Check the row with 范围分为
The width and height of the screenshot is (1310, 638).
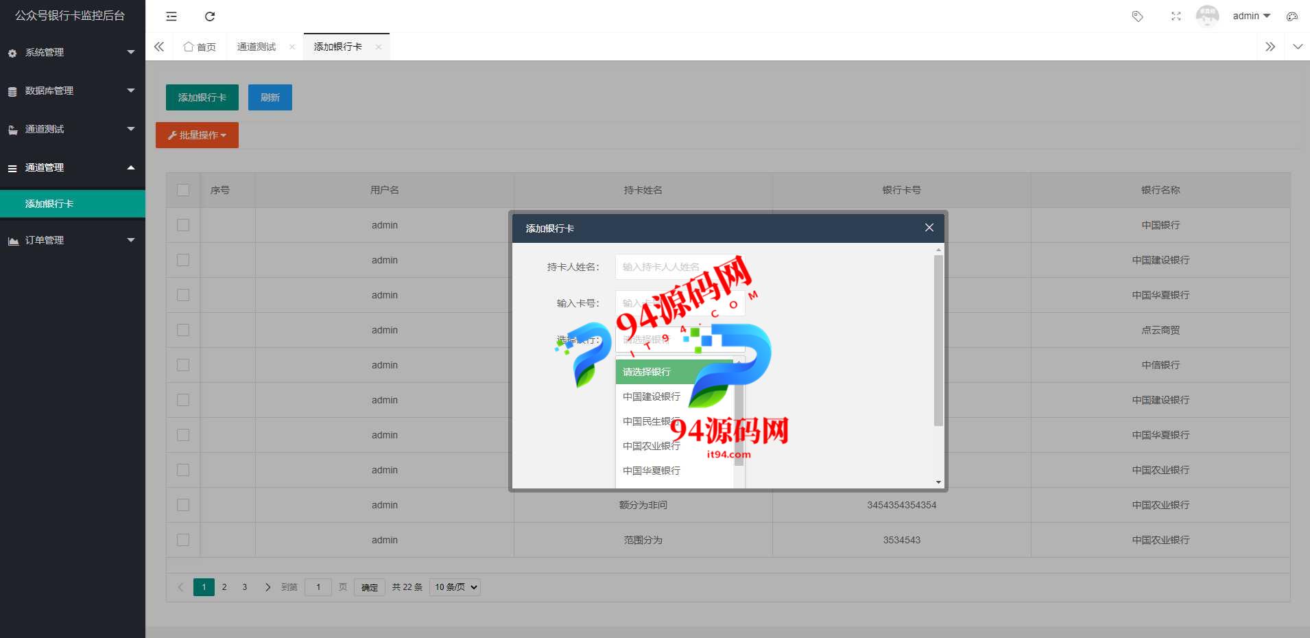pyautogui.click(x=183, y=540)
